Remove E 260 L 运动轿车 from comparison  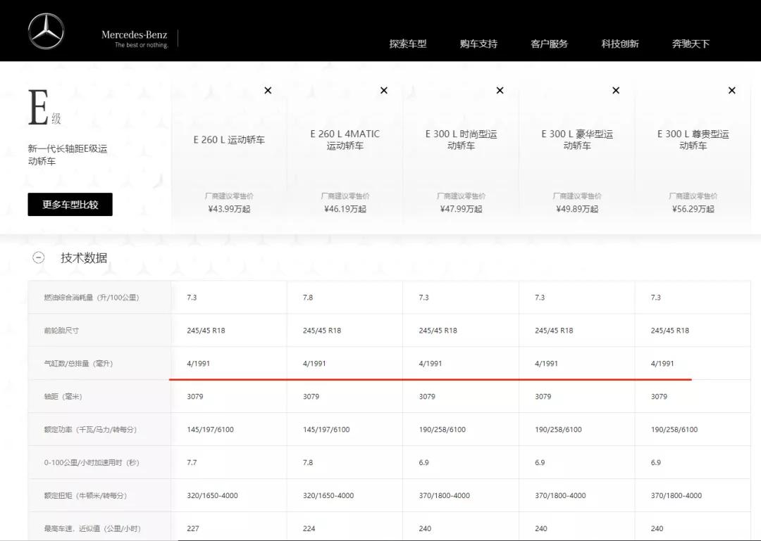[268, 91]
